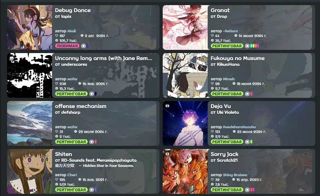
Task: Open the Shiten cover thumbnail
Action: point(30,171)
